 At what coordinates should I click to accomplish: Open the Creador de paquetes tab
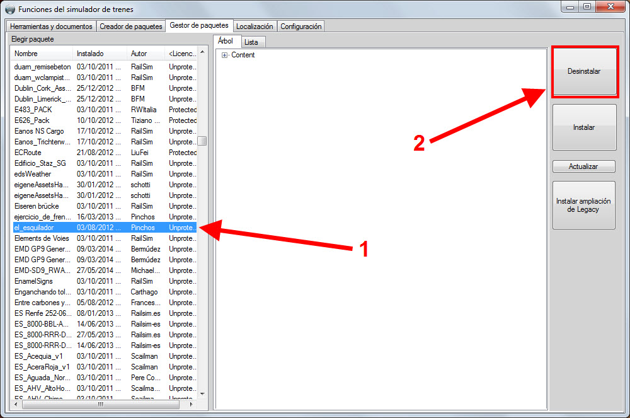coord(130,26)
